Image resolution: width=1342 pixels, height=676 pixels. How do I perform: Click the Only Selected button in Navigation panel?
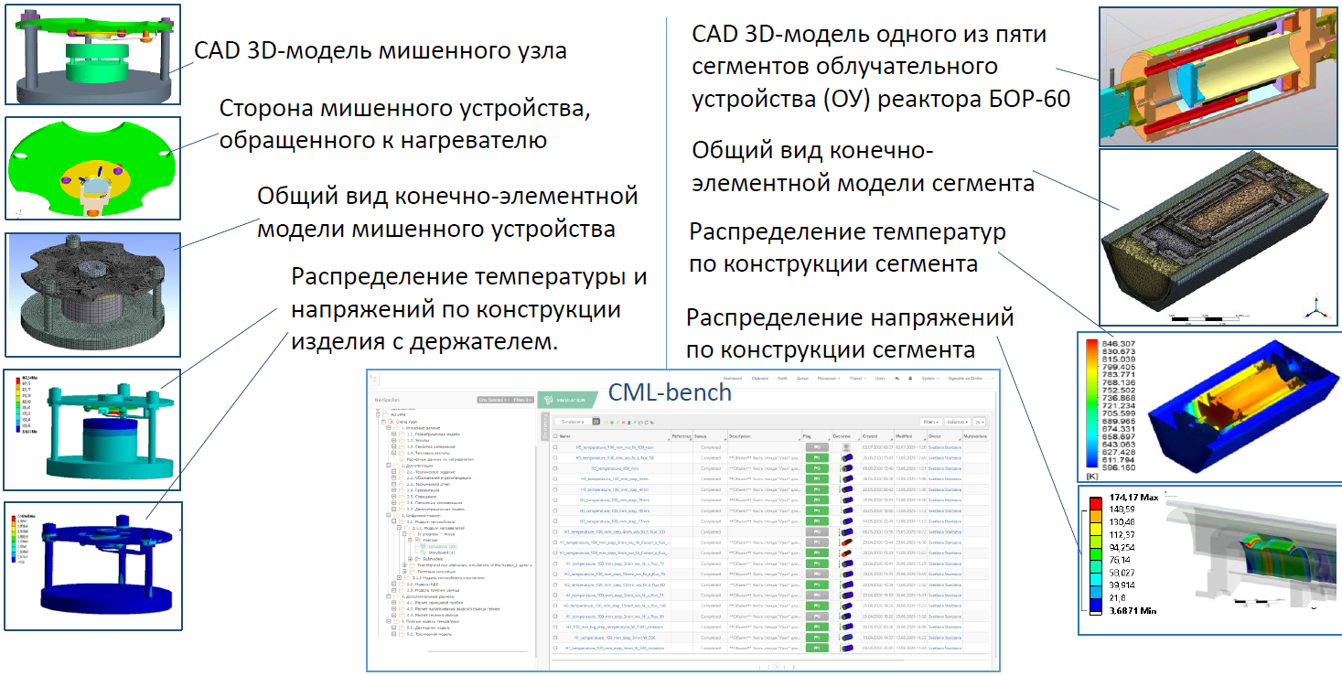(494, 400)
